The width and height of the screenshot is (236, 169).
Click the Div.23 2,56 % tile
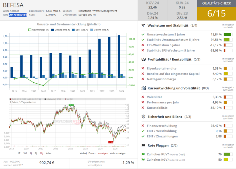(x=182, y=15)
